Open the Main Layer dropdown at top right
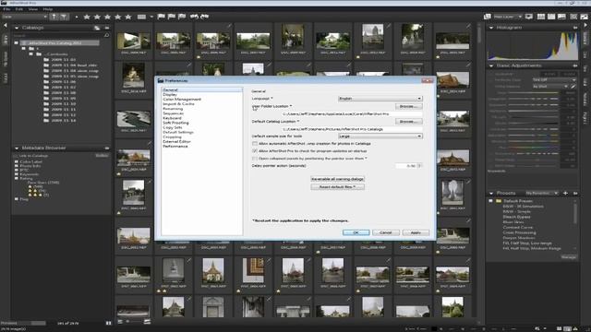Screen dimensions: 591x332 click(507, 17)
